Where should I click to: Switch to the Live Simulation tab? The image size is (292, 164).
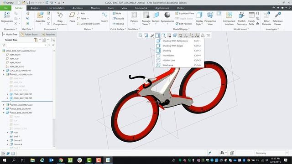pyautogui.click(x=56, y=8)
